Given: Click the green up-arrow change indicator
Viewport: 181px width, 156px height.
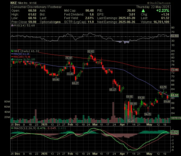Looking at the screenshot, I should 143,11.
